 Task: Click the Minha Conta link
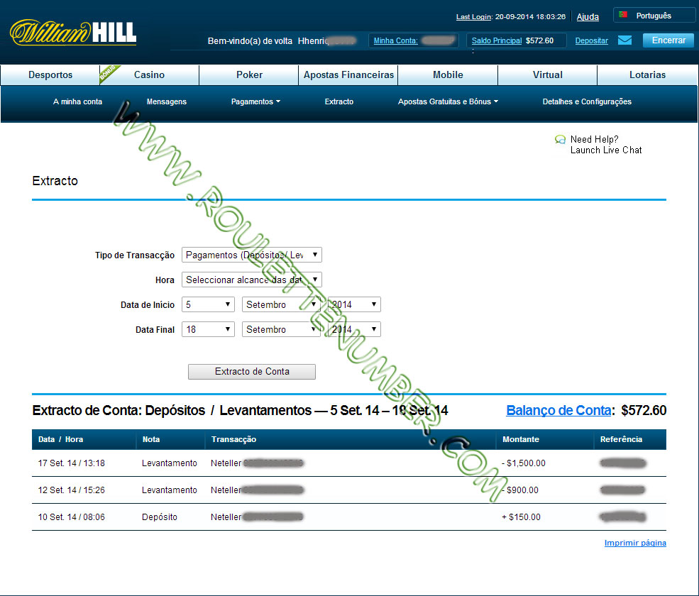[x=395, y=40]
